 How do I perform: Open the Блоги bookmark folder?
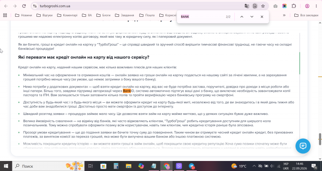click(104, 15)
